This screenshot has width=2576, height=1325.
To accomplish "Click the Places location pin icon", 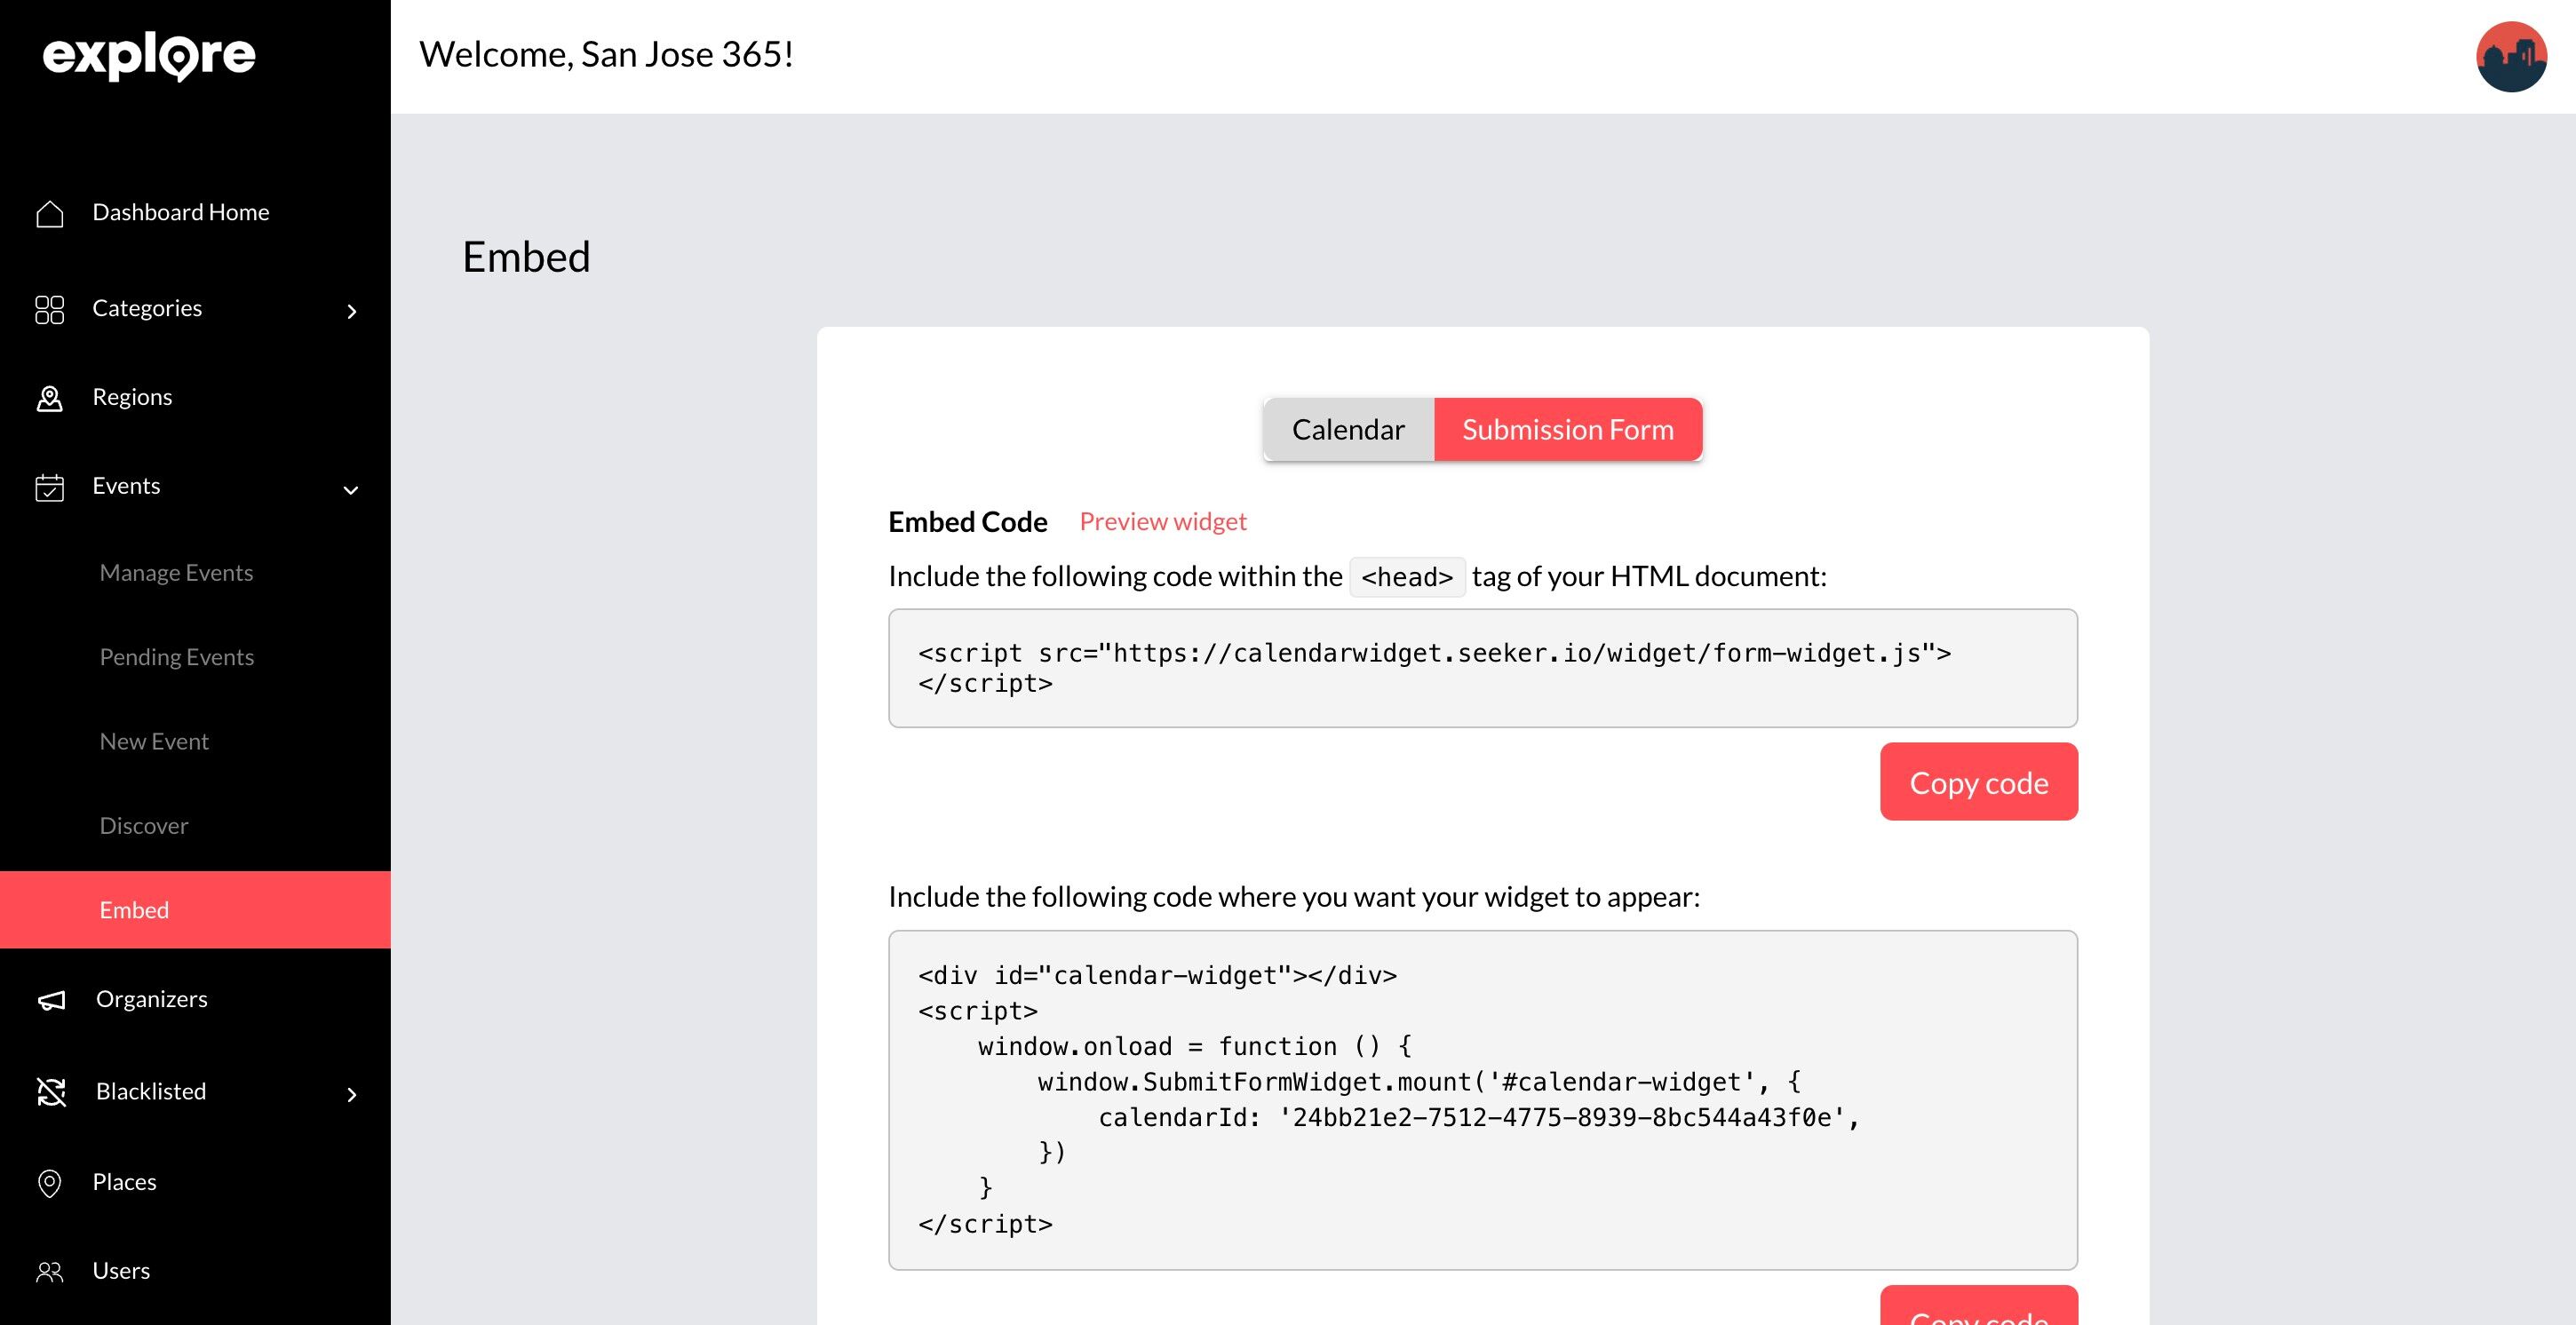I will pyautogui.click(x=49, y=1183).
